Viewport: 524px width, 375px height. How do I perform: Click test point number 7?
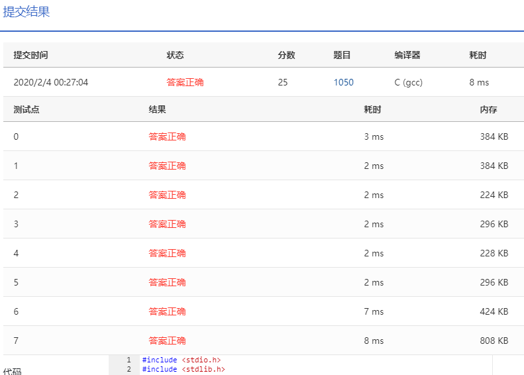16,341
